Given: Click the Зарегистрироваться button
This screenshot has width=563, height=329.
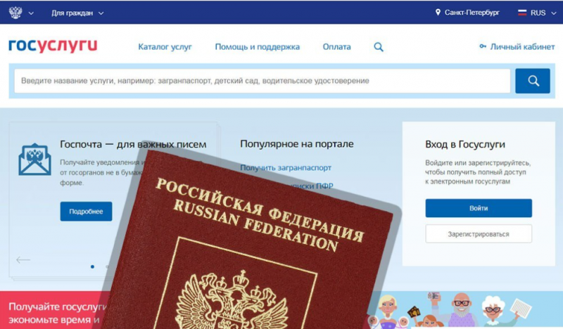Looking at the screenshot, I should [479, 234].
